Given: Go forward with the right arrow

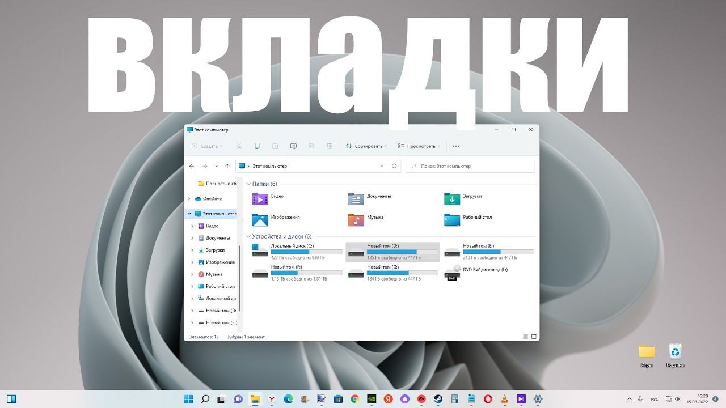Looking at the screenshot, I should (x=205, y=166).
